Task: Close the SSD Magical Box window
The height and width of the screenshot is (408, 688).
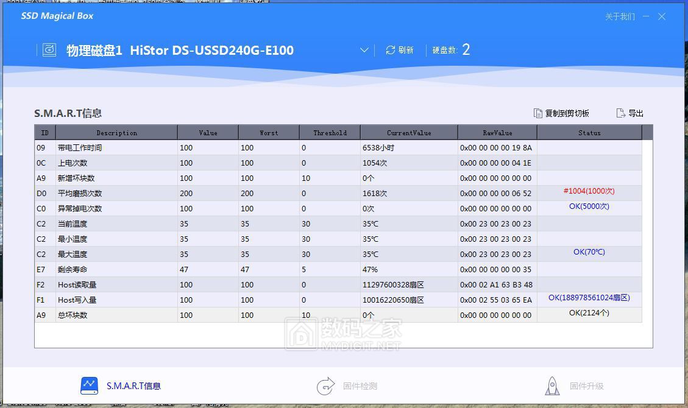Action: [x=662, y=16]
